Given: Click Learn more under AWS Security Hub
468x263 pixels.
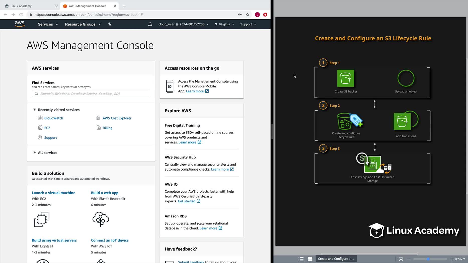Looking at the screenshot, I should (x=222, y=169).
